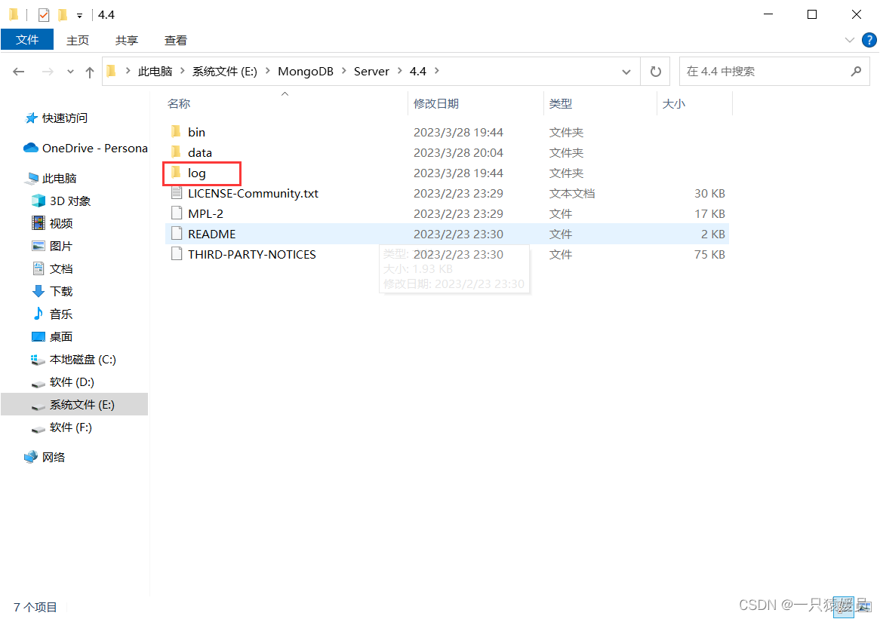Open 本地磁盘 (C:) drive

(82, 360)
